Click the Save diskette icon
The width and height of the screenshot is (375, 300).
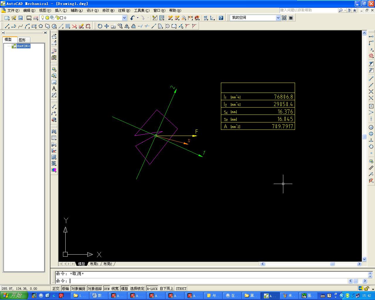point(21,18)
